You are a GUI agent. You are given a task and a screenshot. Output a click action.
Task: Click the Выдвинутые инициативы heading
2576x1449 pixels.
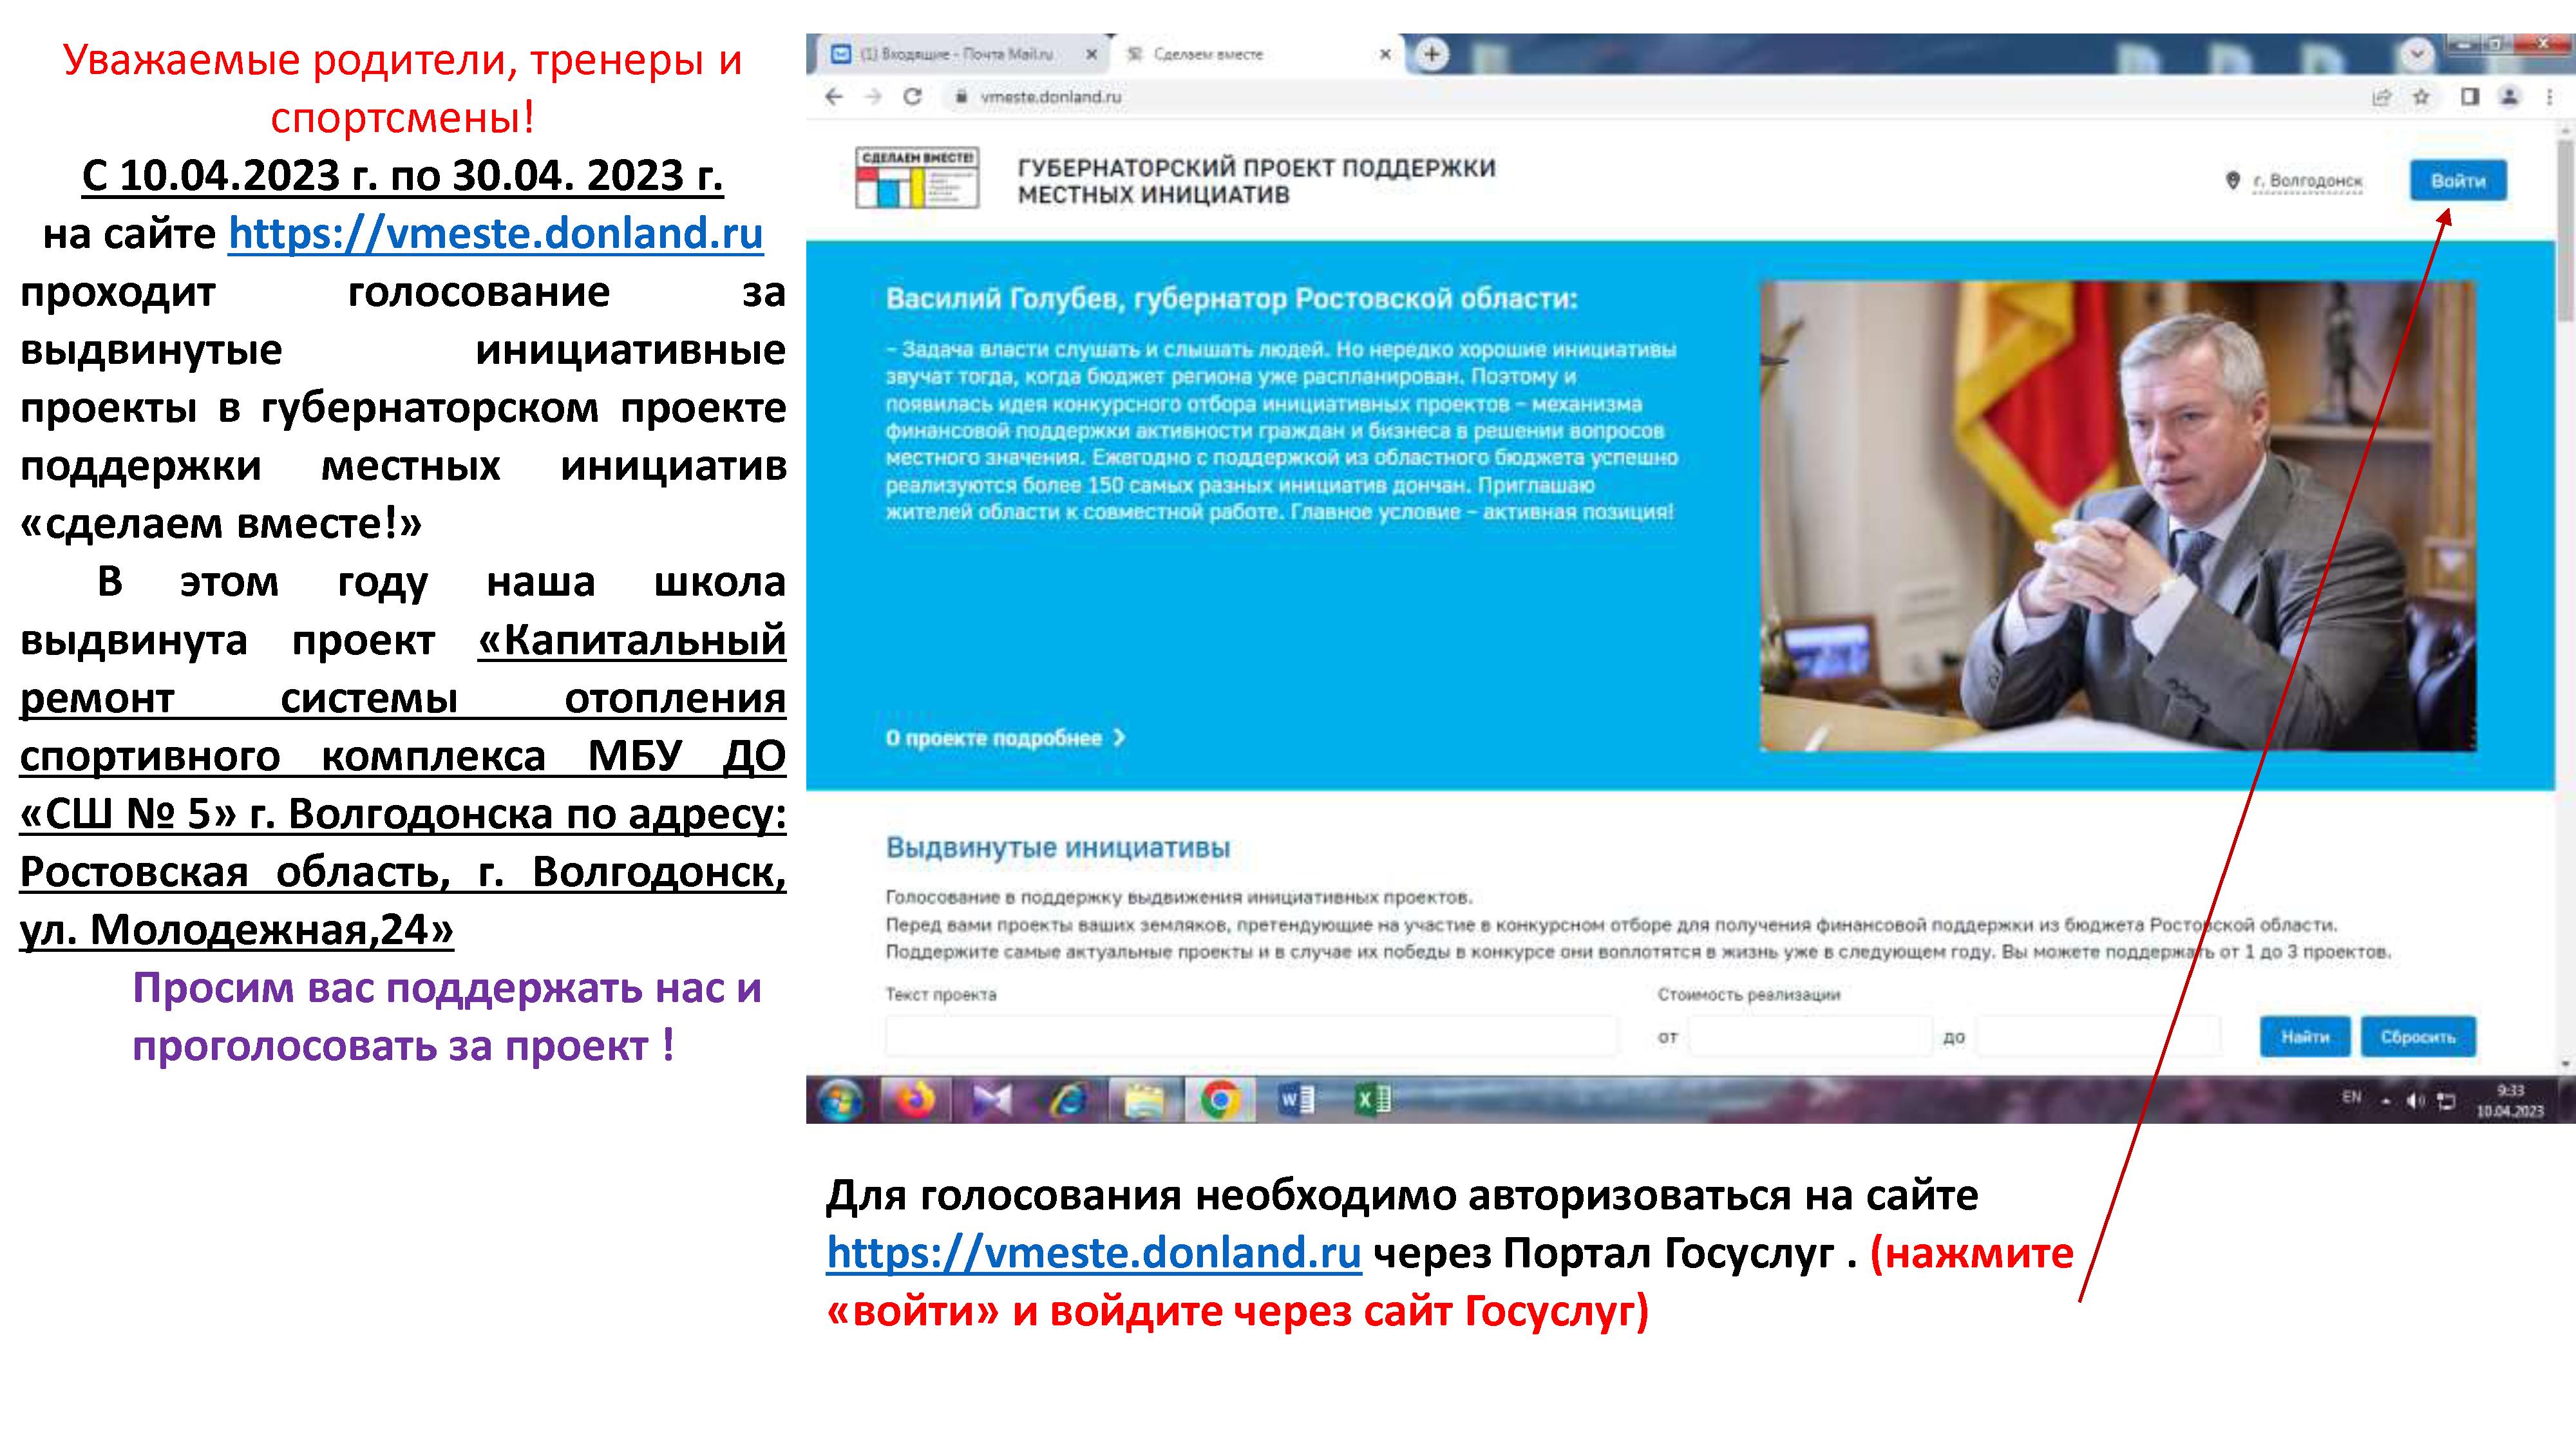(x=1058, y=848)
